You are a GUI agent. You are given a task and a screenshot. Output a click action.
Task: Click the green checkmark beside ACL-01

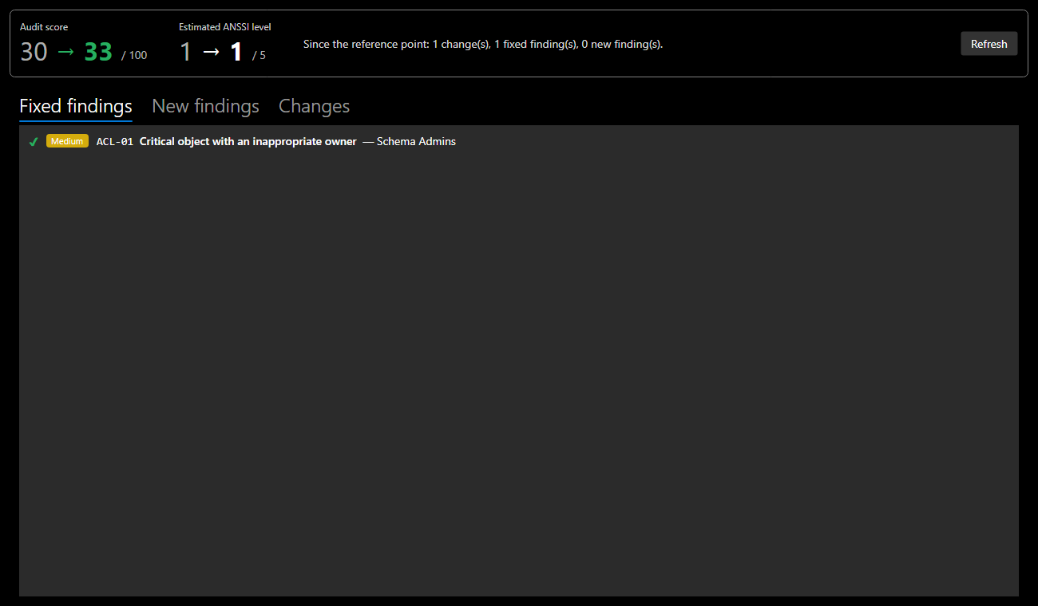34,142
